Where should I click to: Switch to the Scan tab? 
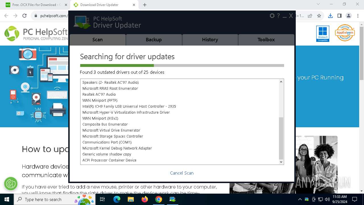98,40
